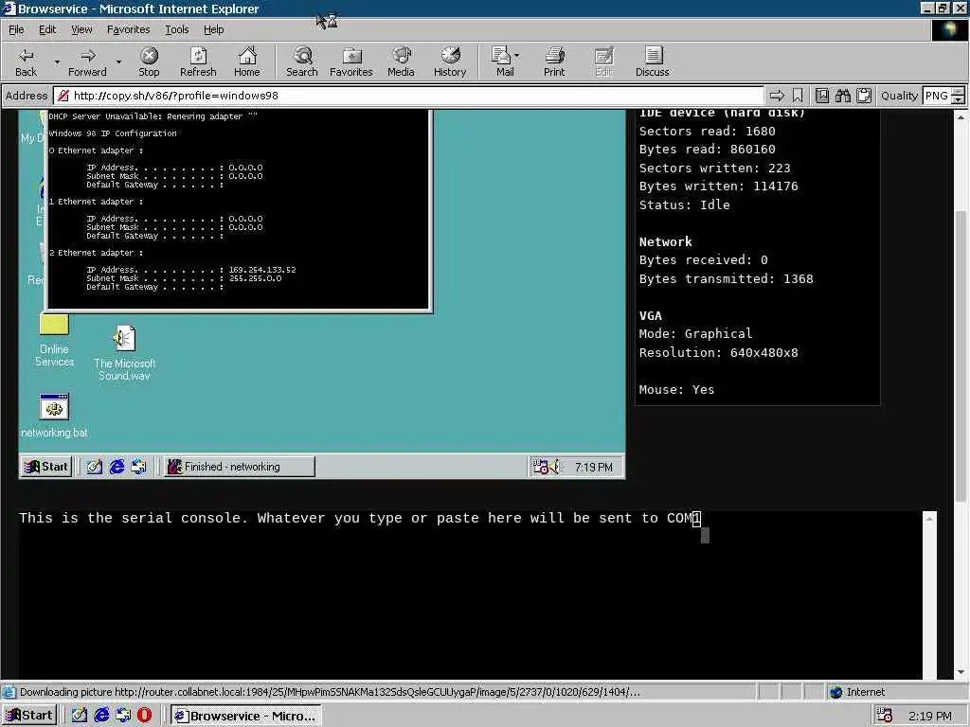Open the Back button history dropdown arrow
The image size is (970, 727).
(57, 62)
